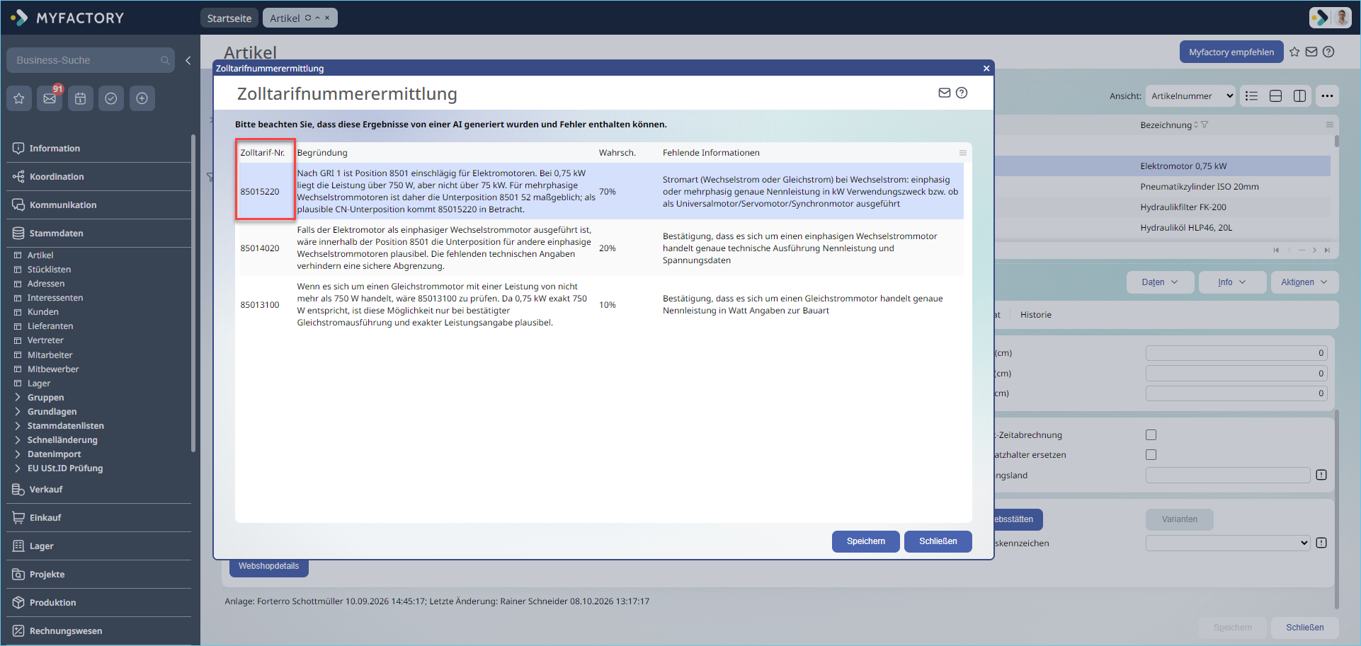This screenshot has height=646, width=1361.
Task: Reload the Artikel tab with its refresh icon
Action: [308, 18]
